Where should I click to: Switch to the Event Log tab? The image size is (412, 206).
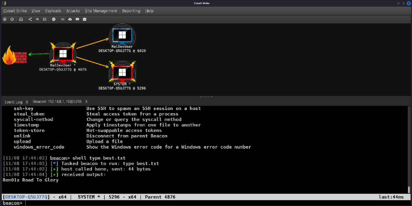click(x=13, y=102)
